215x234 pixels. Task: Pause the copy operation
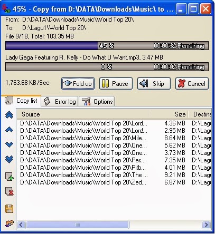pyautogui.click(x=116, y=84)
